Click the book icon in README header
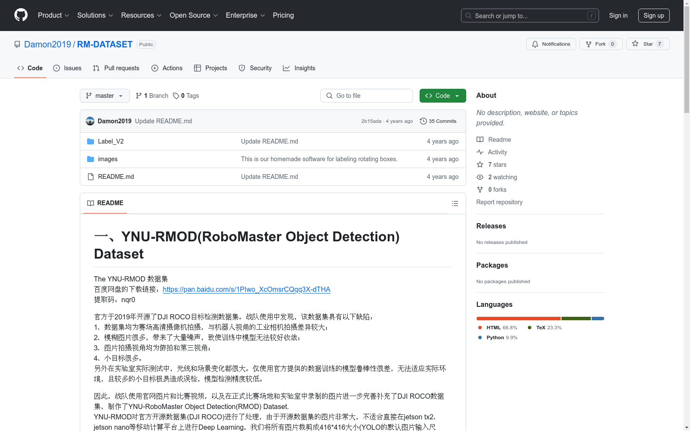Viewport: 690px width, 431px height. (91, 203)
